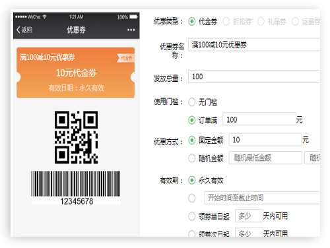Choose 永久有效 validity radio
The width and height of the screenshot is (330, 248).
tap(192, 180)
